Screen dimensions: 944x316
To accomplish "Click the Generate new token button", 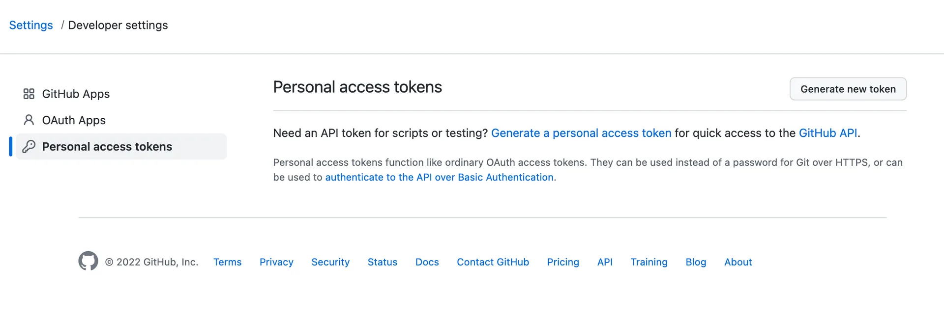I will pyautogui.click(x=848, y=89).
